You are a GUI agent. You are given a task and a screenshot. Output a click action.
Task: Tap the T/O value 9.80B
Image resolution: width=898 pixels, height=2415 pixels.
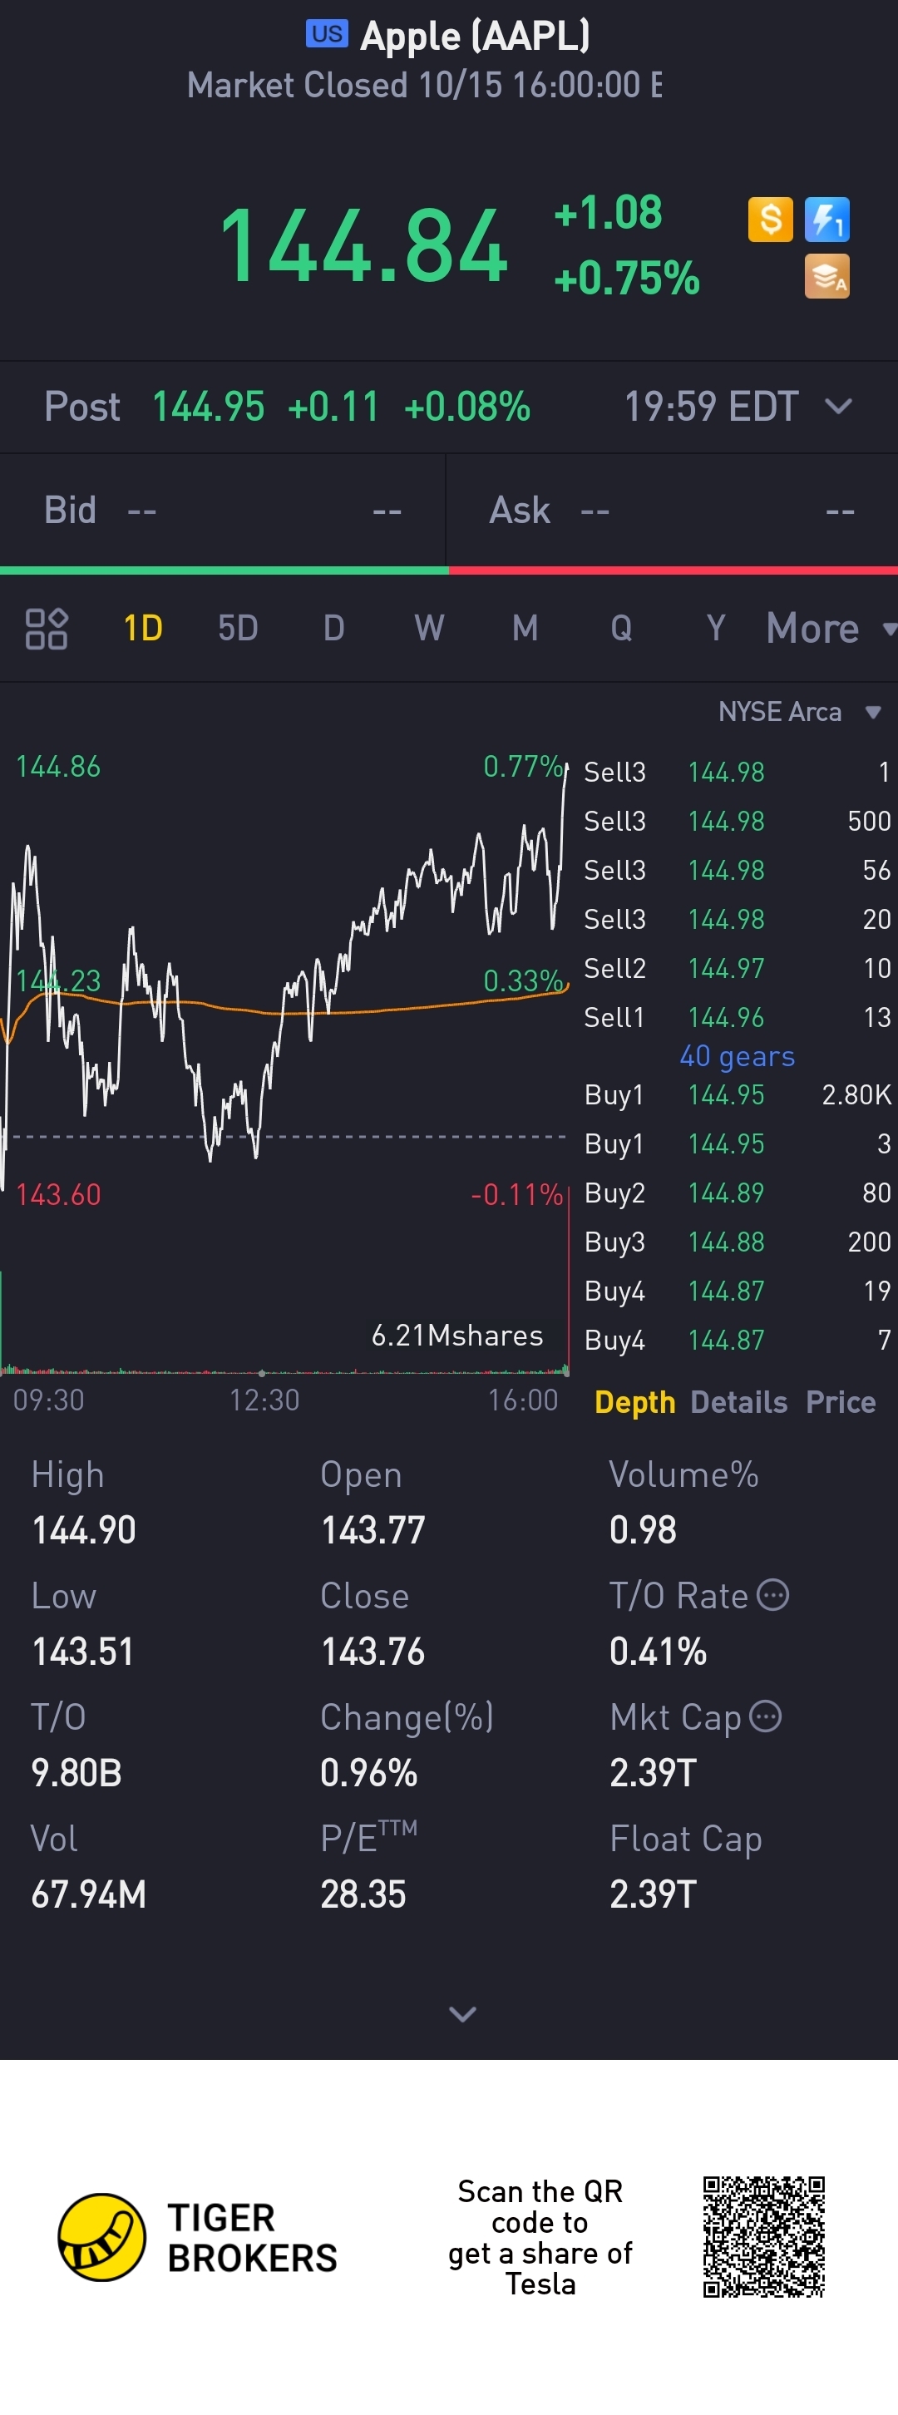pyautogui.click(x=76, y=1773)
